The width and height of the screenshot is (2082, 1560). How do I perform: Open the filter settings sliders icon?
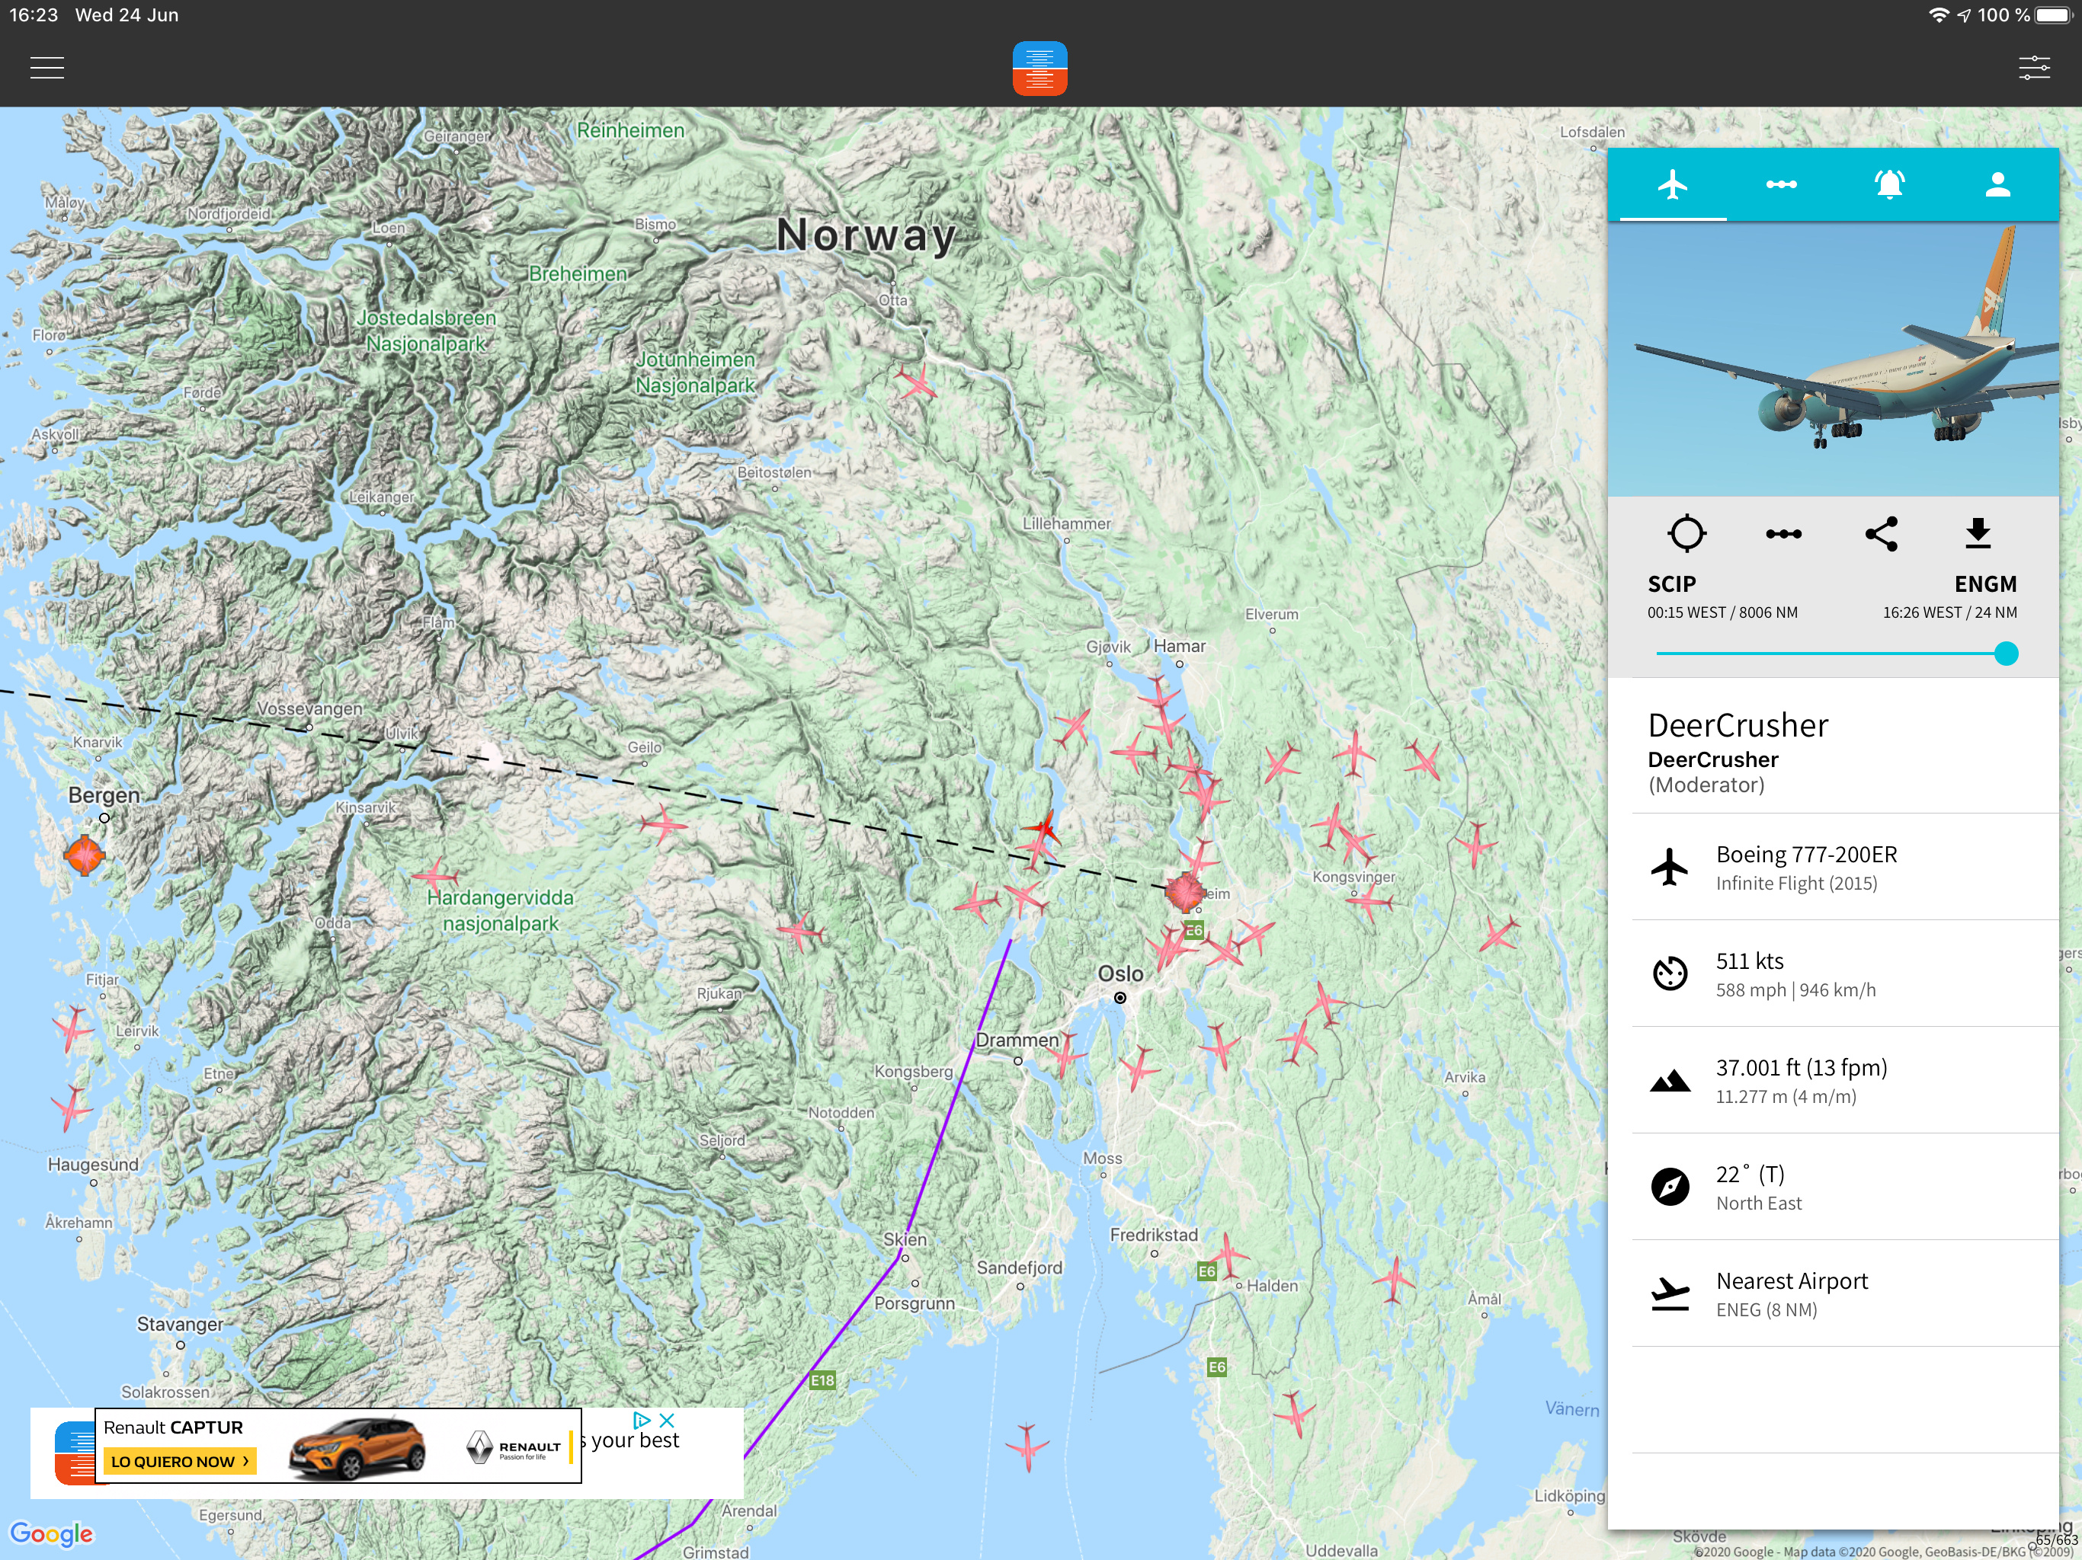pyautogui.click(x=2034, y=68)
